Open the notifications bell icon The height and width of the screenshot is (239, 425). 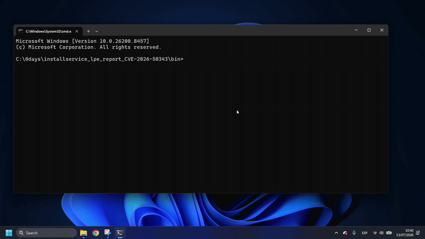pos(418,233)
